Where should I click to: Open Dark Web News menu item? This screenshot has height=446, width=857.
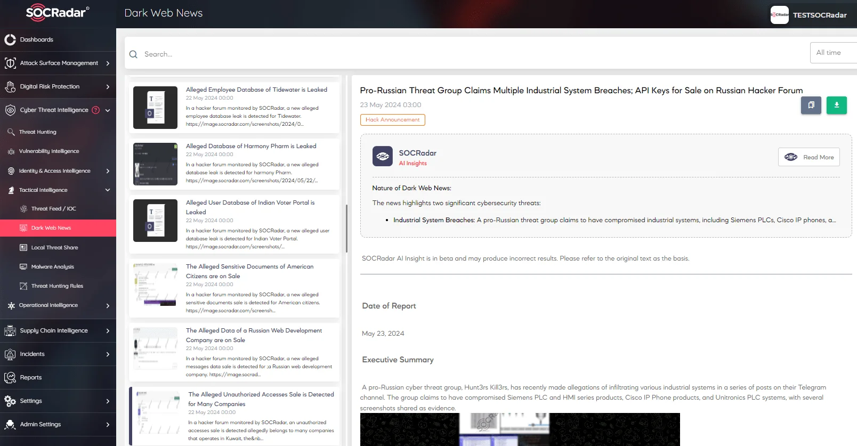coord(58,228)
